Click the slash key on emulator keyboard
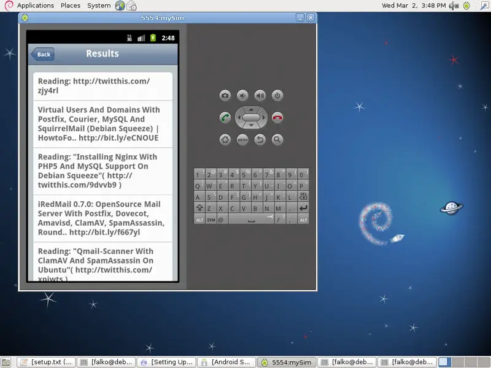This screenshot has height=368, width=491. 280,220
